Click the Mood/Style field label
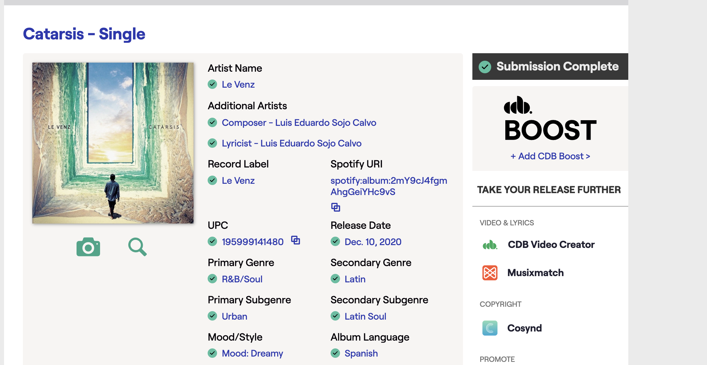The width and height of the screenshot is (707, 365). 235,337
